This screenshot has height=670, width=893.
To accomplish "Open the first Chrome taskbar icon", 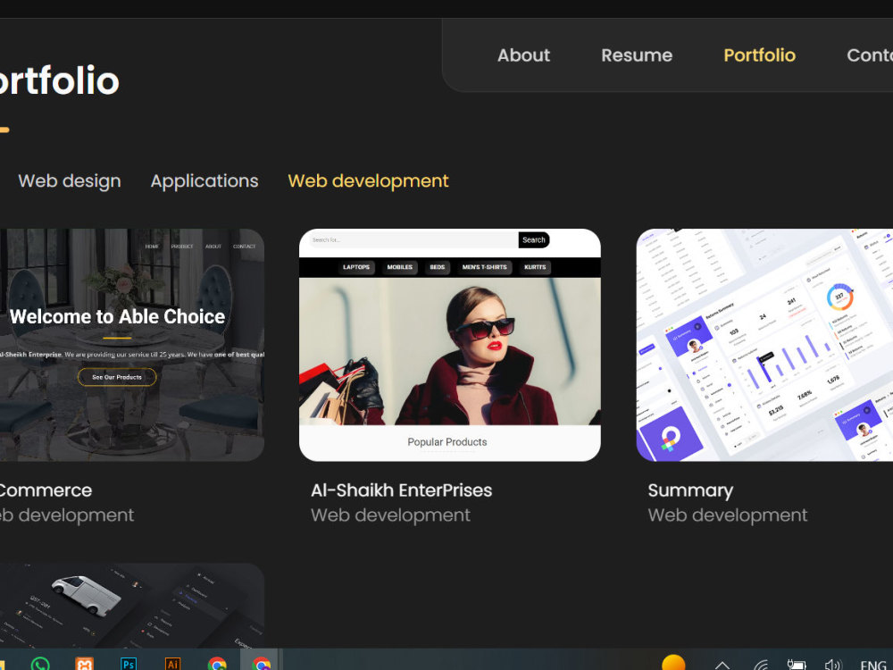I will 217,664.
